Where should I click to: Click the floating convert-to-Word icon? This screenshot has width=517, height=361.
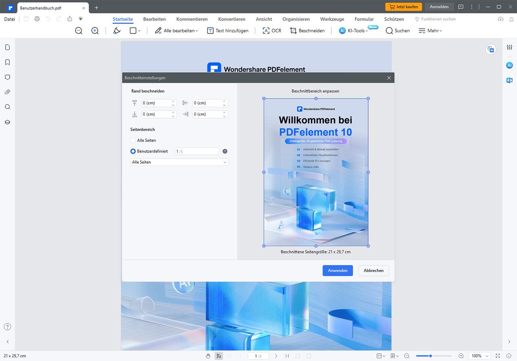(491, 49)
